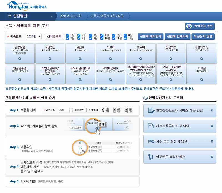Click magnifier icon in 건강보험 tile

(20, 59)
